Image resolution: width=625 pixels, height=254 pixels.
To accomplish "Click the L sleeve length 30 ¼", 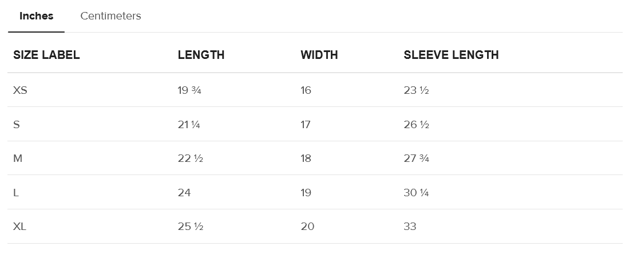I will coord(416,193).
